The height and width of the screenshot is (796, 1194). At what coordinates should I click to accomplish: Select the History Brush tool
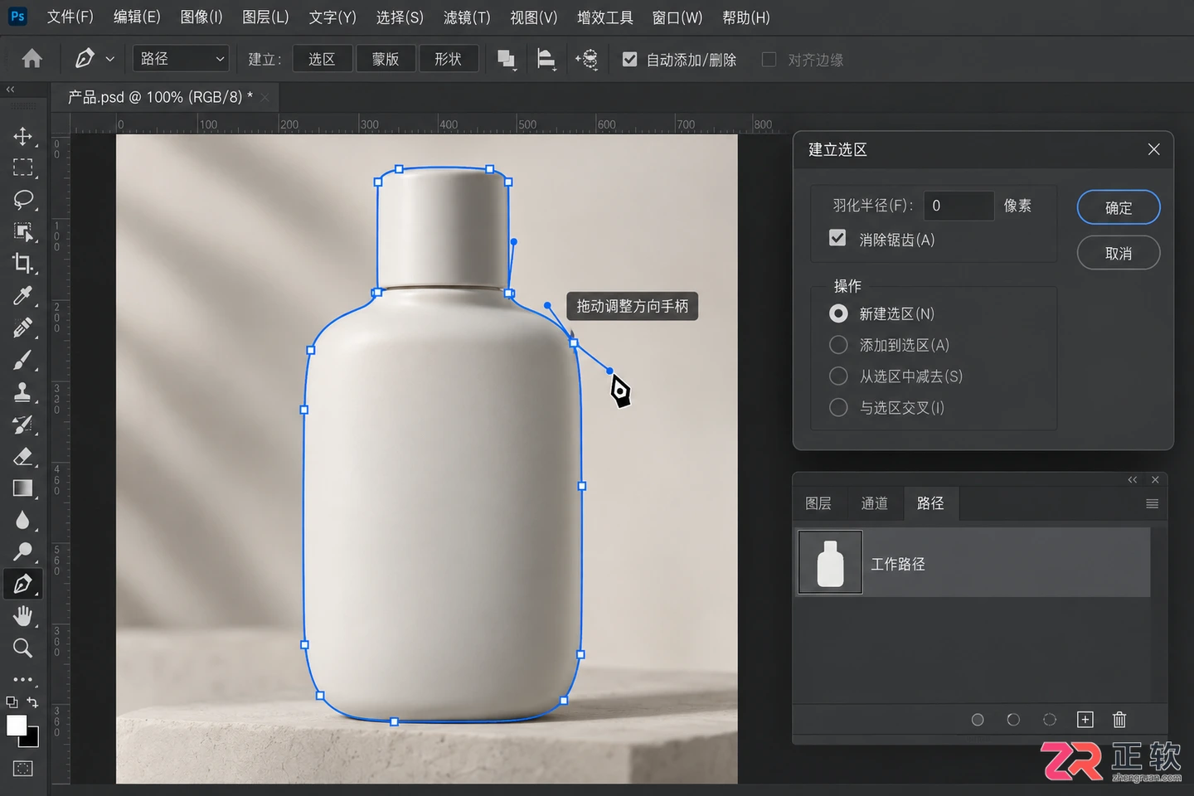[x=23, y=425]
